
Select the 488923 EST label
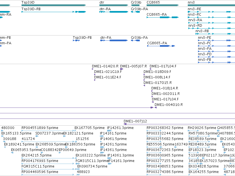83,172
